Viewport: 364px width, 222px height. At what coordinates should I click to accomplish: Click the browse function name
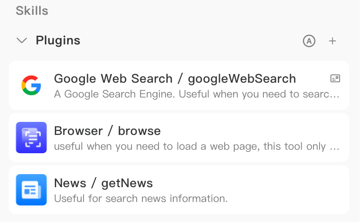coord(139,131)
